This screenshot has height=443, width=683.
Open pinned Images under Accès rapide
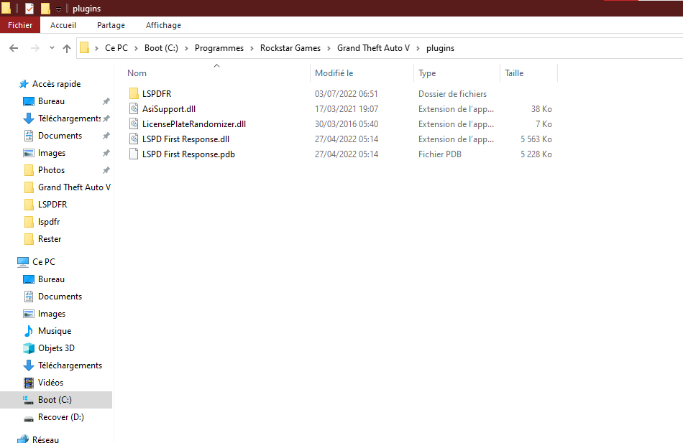click(x=51, y=153)
